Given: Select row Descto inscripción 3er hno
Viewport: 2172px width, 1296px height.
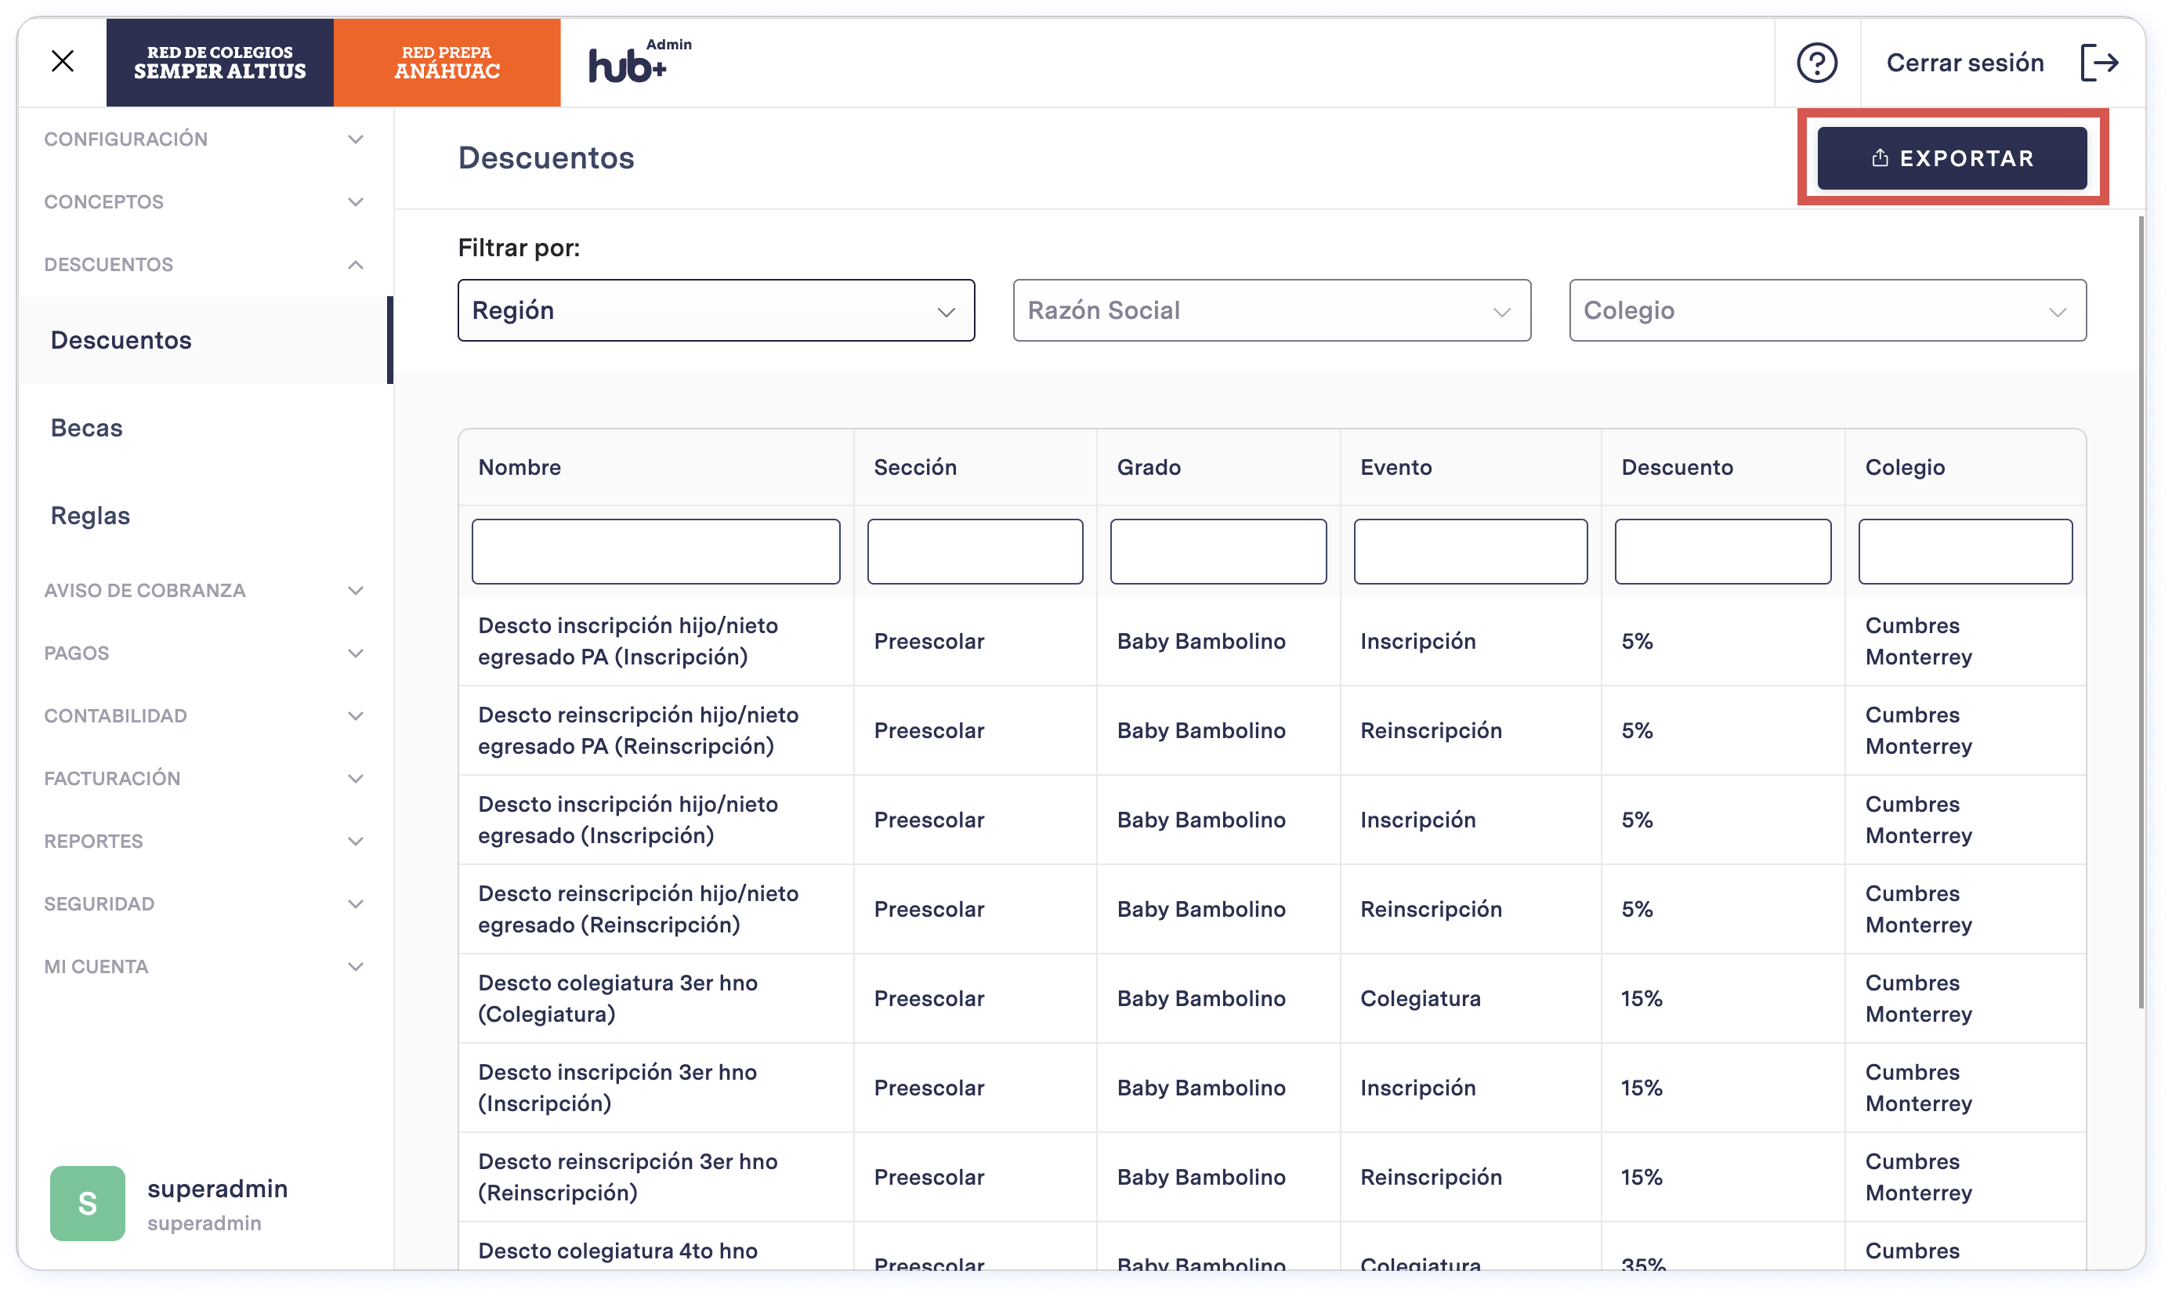Looking at the screenshot, I should click(x=1272, y=1088).
